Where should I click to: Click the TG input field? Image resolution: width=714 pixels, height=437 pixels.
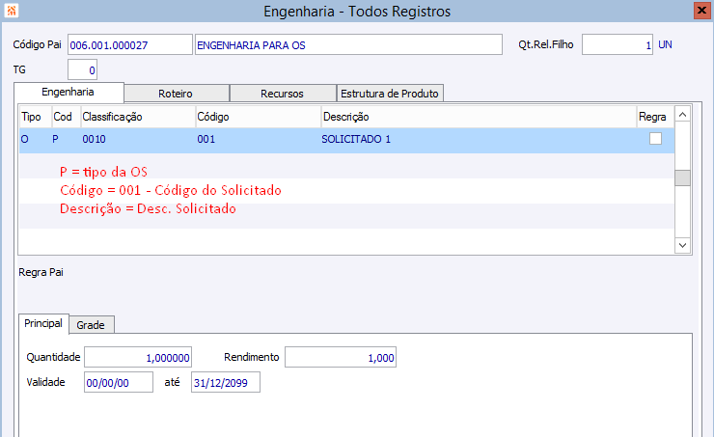pyautogui.click(x=82, y=69)
